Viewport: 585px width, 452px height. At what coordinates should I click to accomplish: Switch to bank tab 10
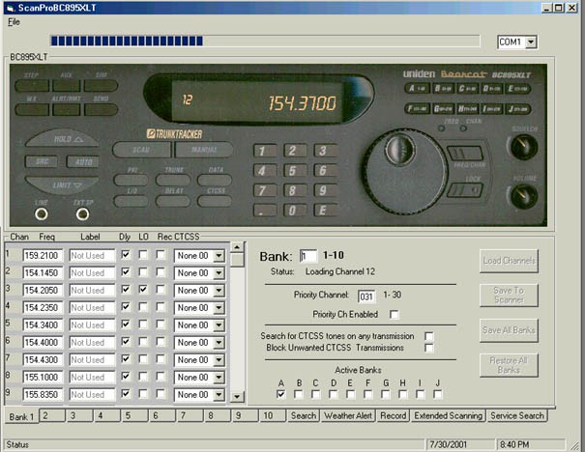pyautogui.click(x=272, y=415)
